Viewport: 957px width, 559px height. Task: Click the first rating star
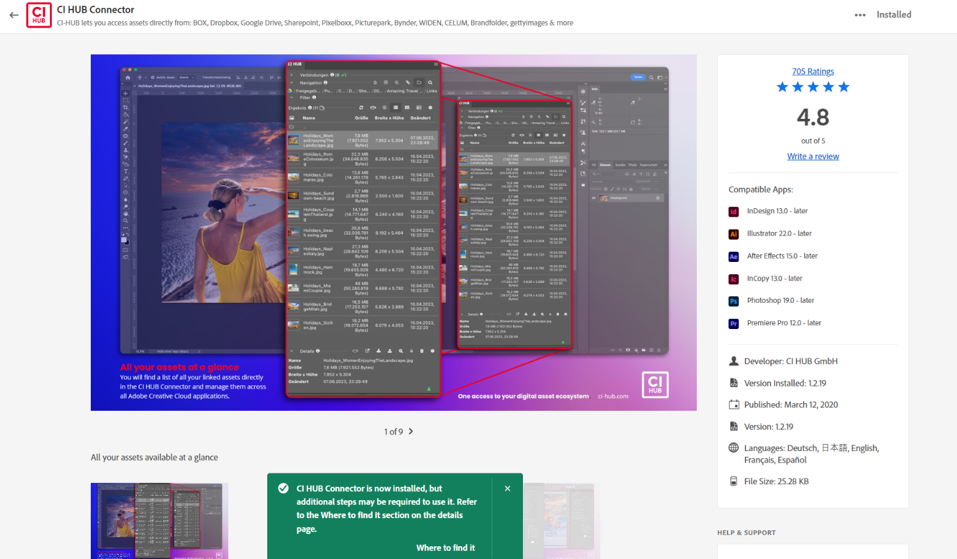pos(782,87)
